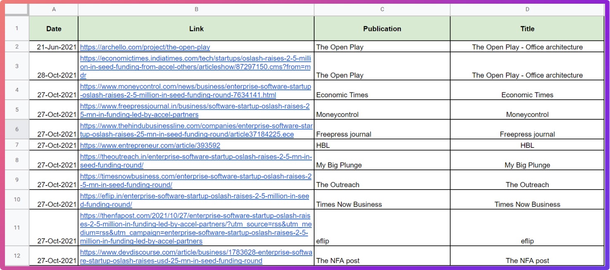Click the Date header cell
The height and width of the screenshot is (270, 610).
coord(54,29)
